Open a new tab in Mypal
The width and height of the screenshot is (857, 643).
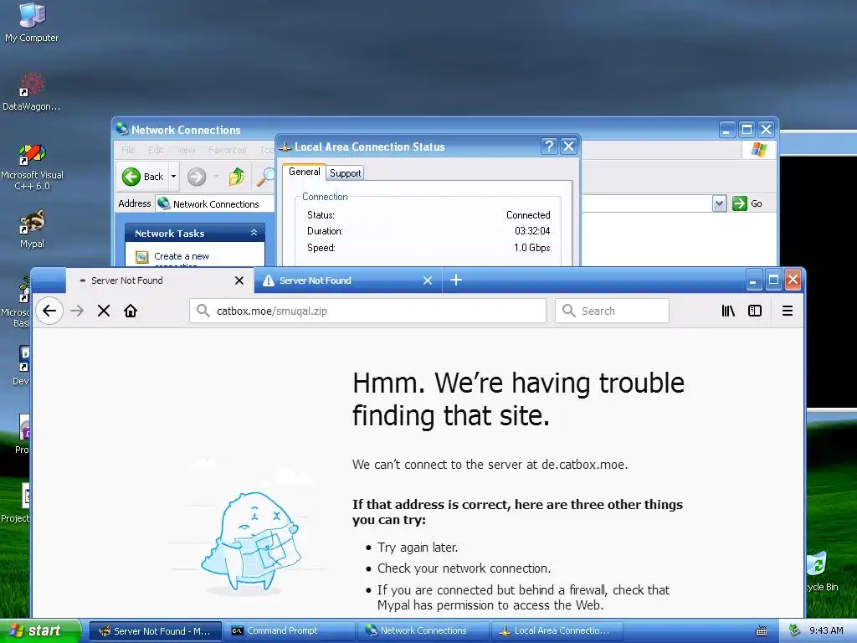[456, 280]
